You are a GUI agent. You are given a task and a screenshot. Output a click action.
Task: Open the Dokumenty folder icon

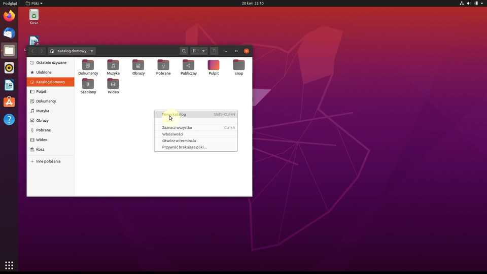(x=88, y=65)
